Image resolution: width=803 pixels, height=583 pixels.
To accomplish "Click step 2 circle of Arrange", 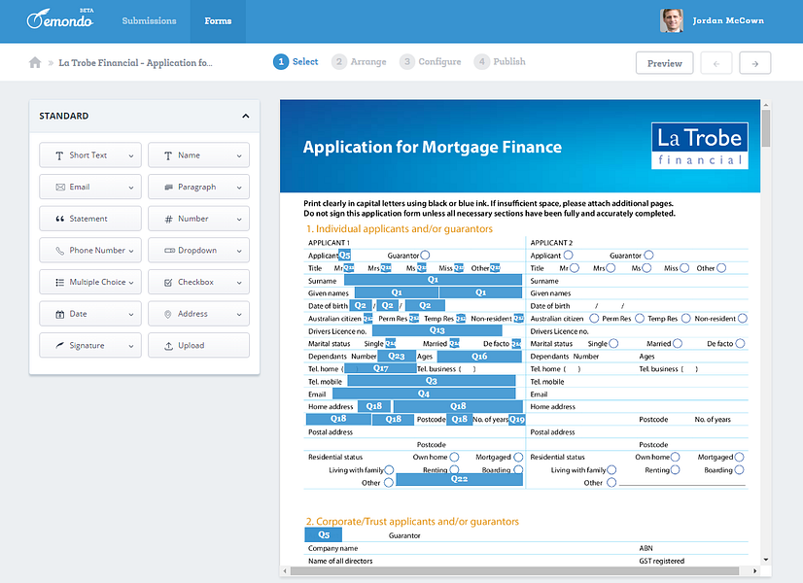I will 338,62.
